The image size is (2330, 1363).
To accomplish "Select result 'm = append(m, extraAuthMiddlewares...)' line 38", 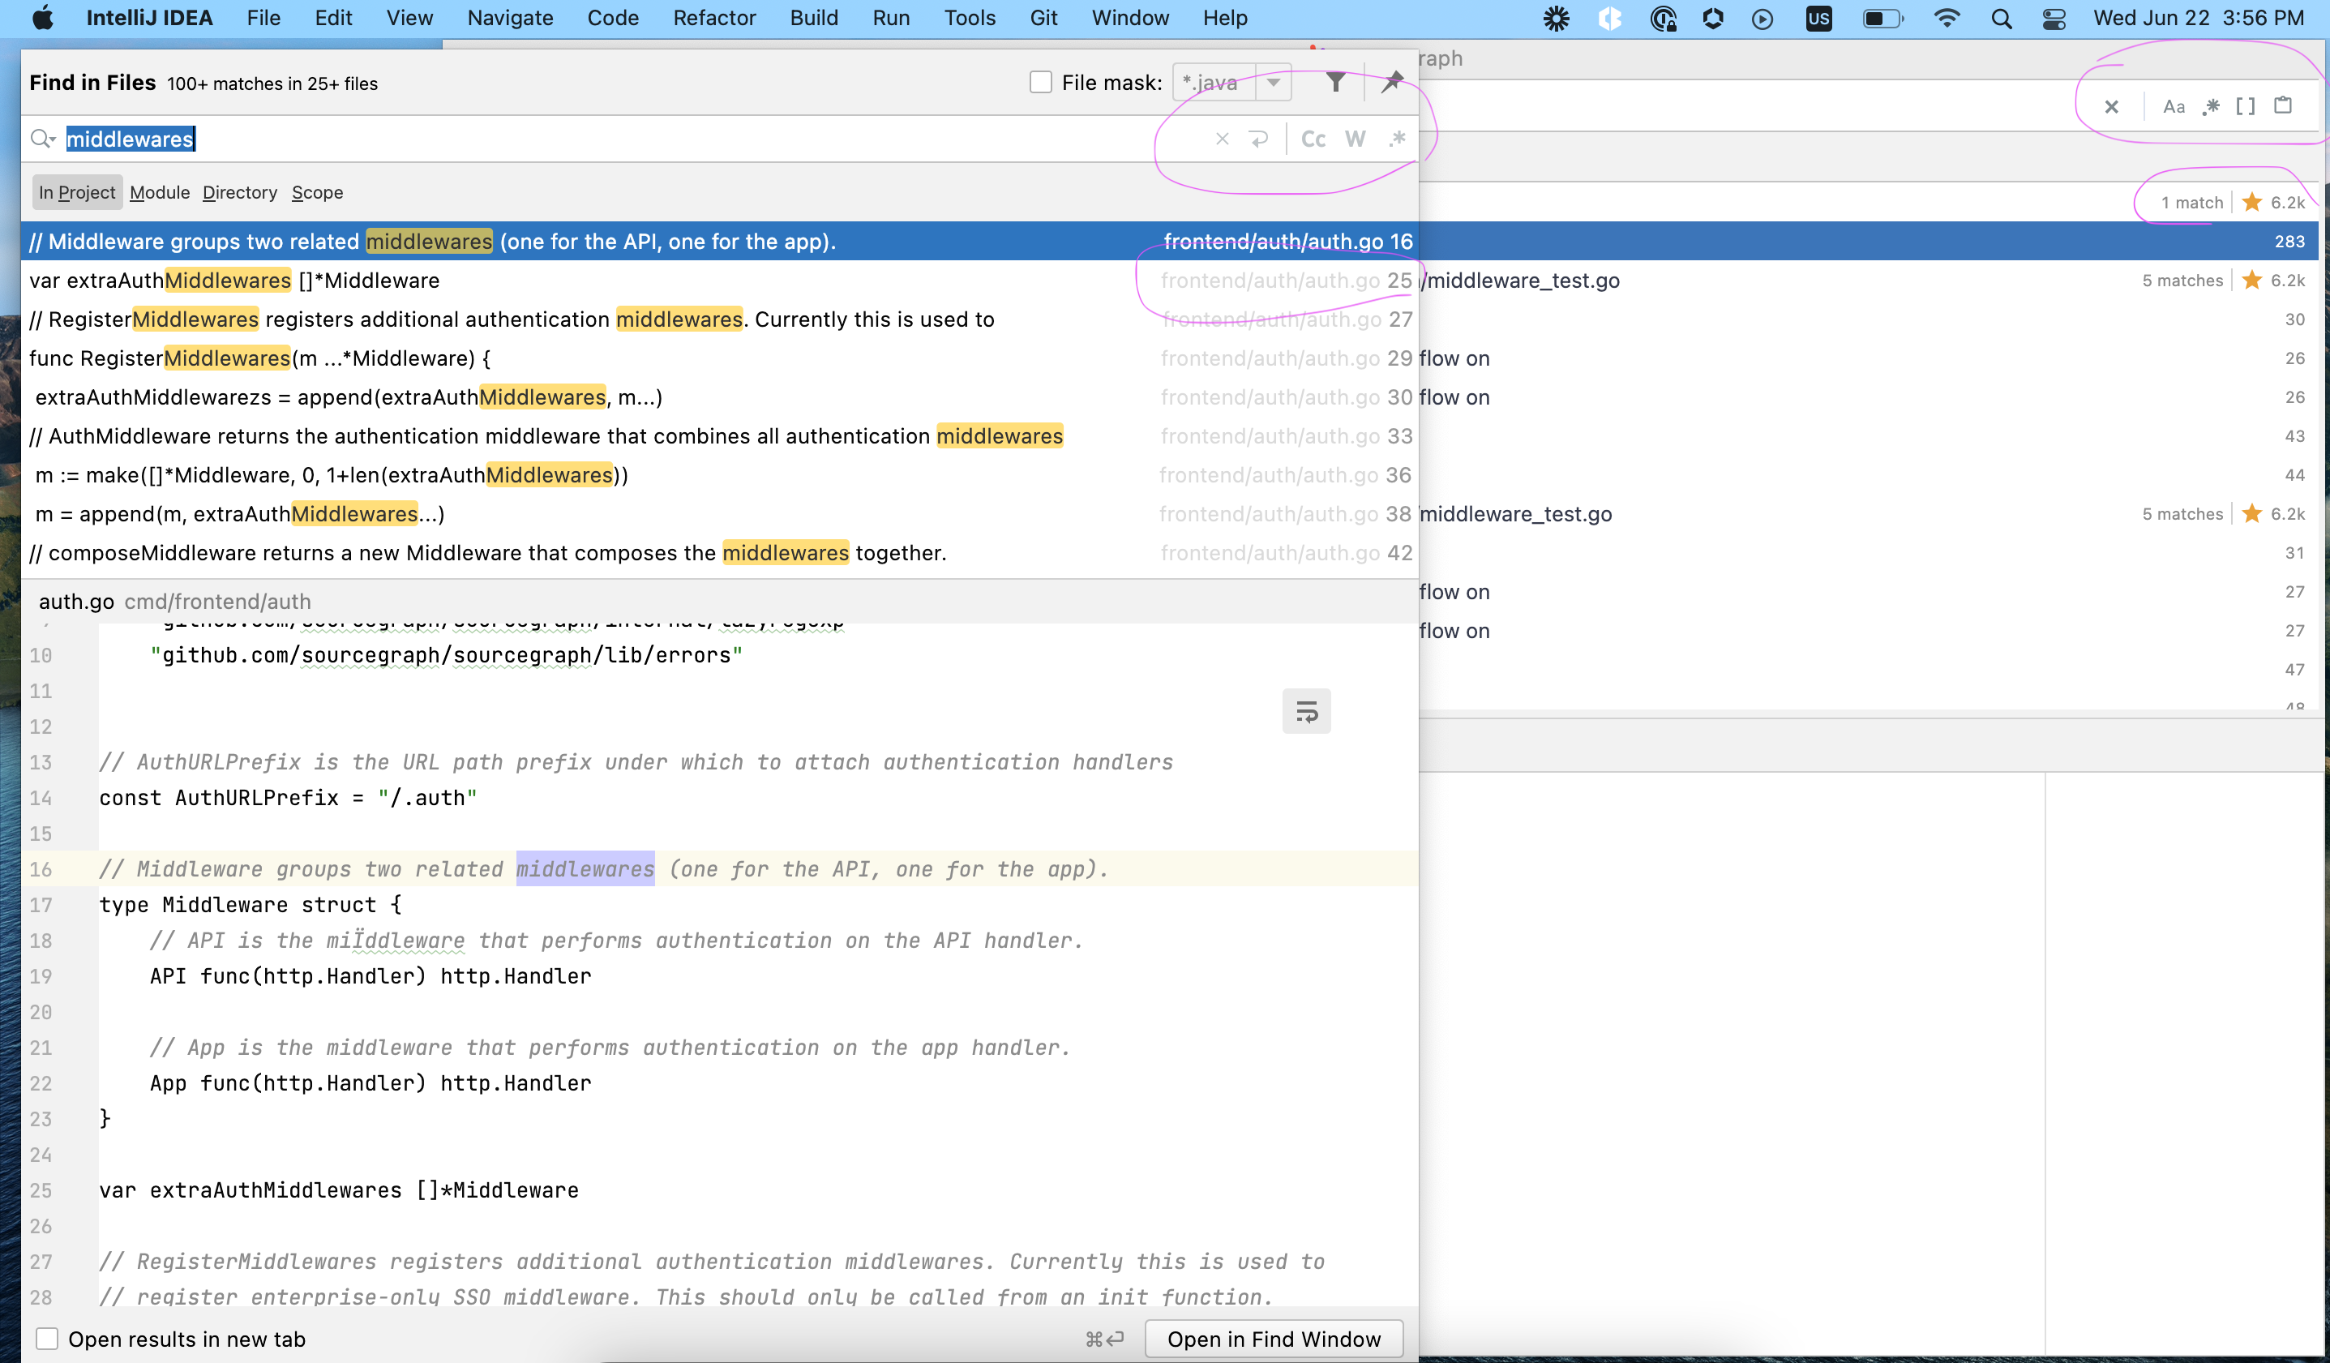I will click(x=720, y=513).
